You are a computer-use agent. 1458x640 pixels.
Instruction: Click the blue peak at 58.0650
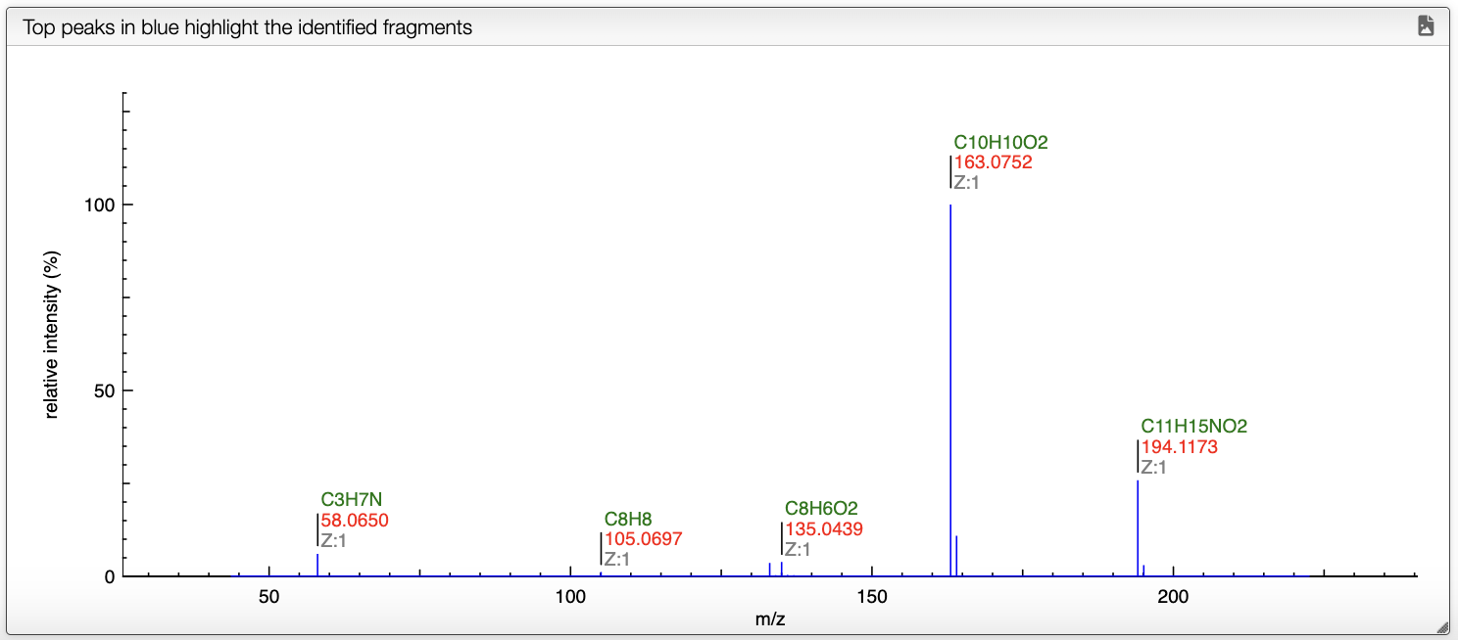point(317,565)
